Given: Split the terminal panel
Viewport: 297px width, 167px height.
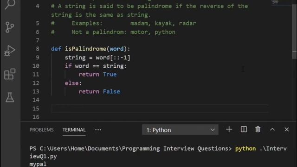Looking at the screenshot, I should [244, 129].
